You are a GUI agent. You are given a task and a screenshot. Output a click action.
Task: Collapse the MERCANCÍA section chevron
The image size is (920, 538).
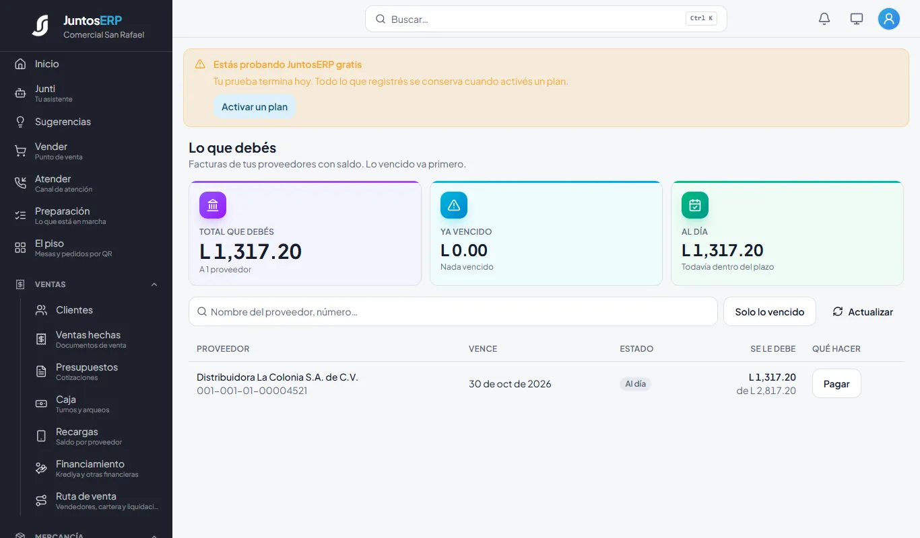point(154,535)
